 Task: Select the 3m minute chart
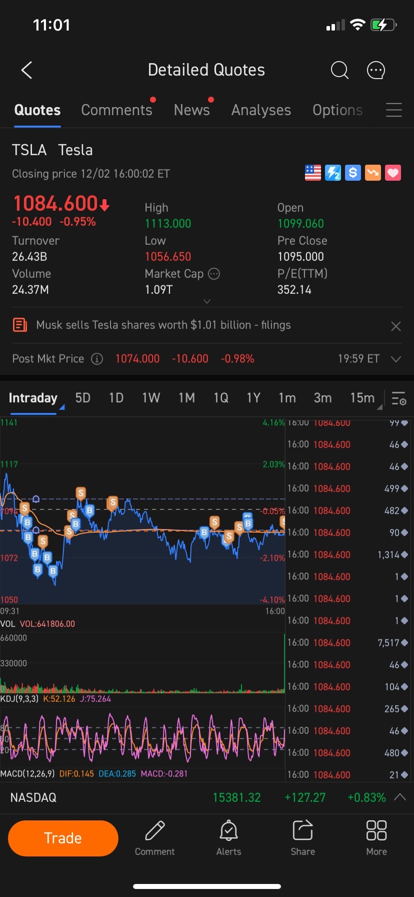click(x=322, y=398)
